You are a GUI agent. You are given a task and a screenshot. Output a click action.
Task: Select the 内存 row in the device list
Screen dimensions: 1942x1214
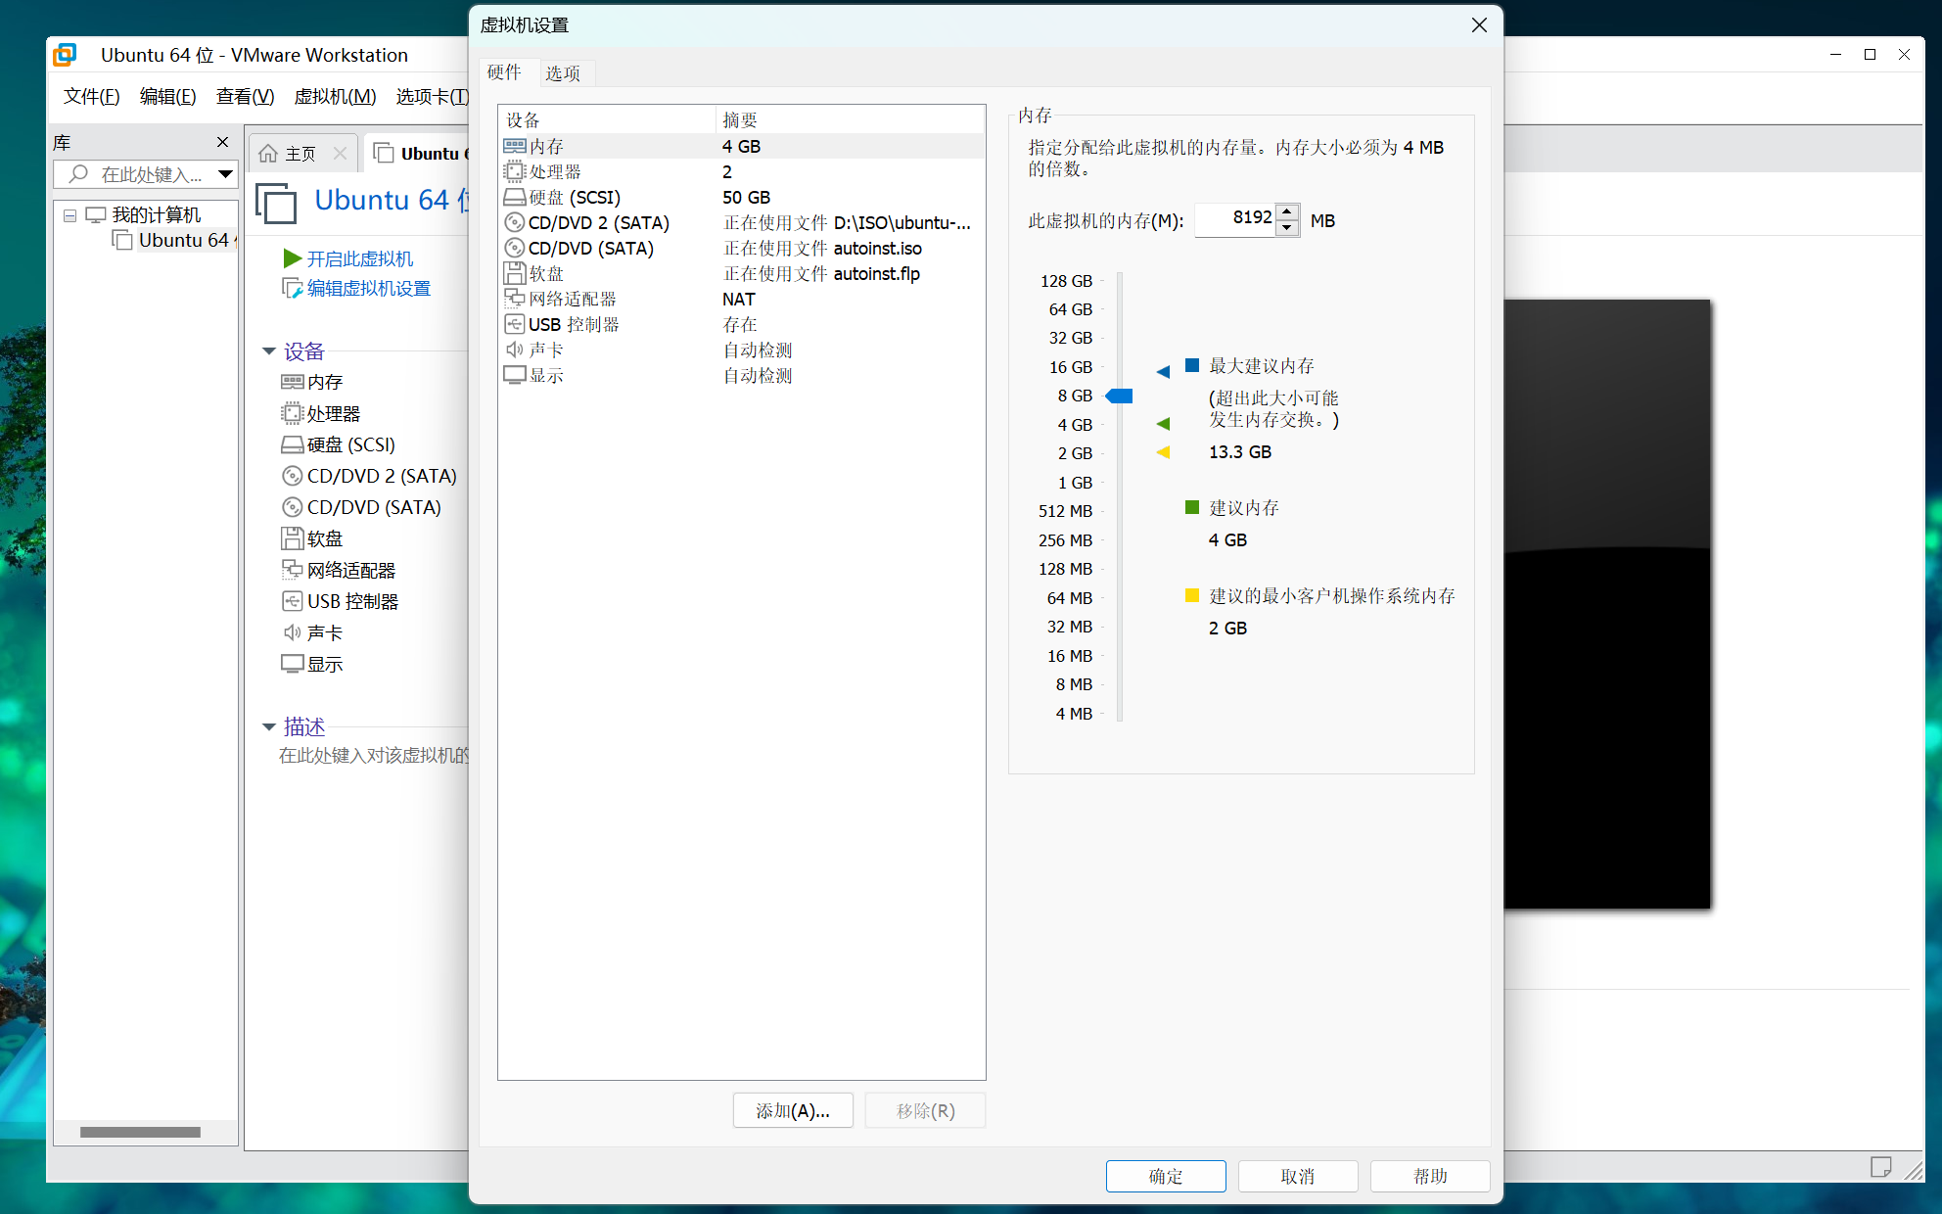(x=741, y=146)
